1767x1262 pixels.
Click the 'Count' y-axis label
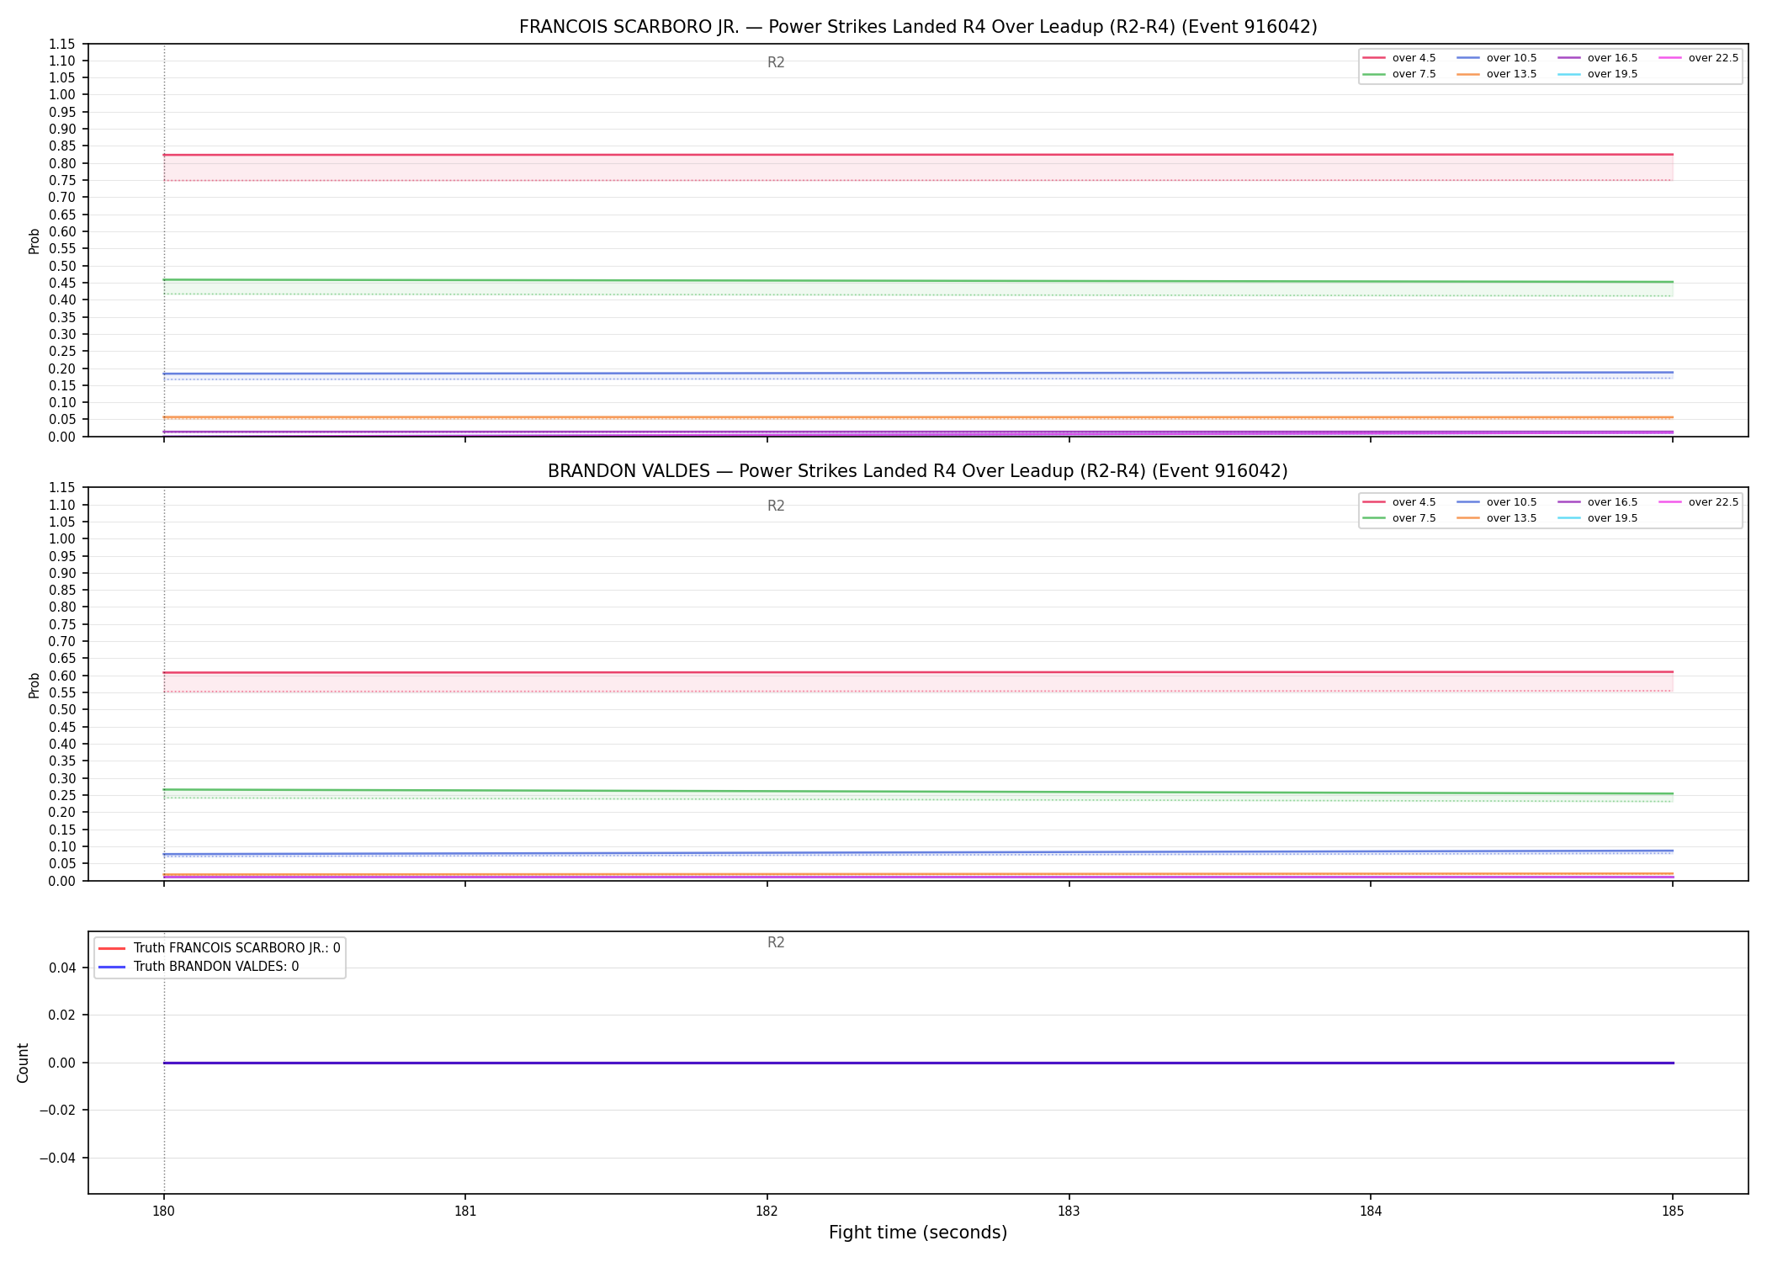point(23,1063)
